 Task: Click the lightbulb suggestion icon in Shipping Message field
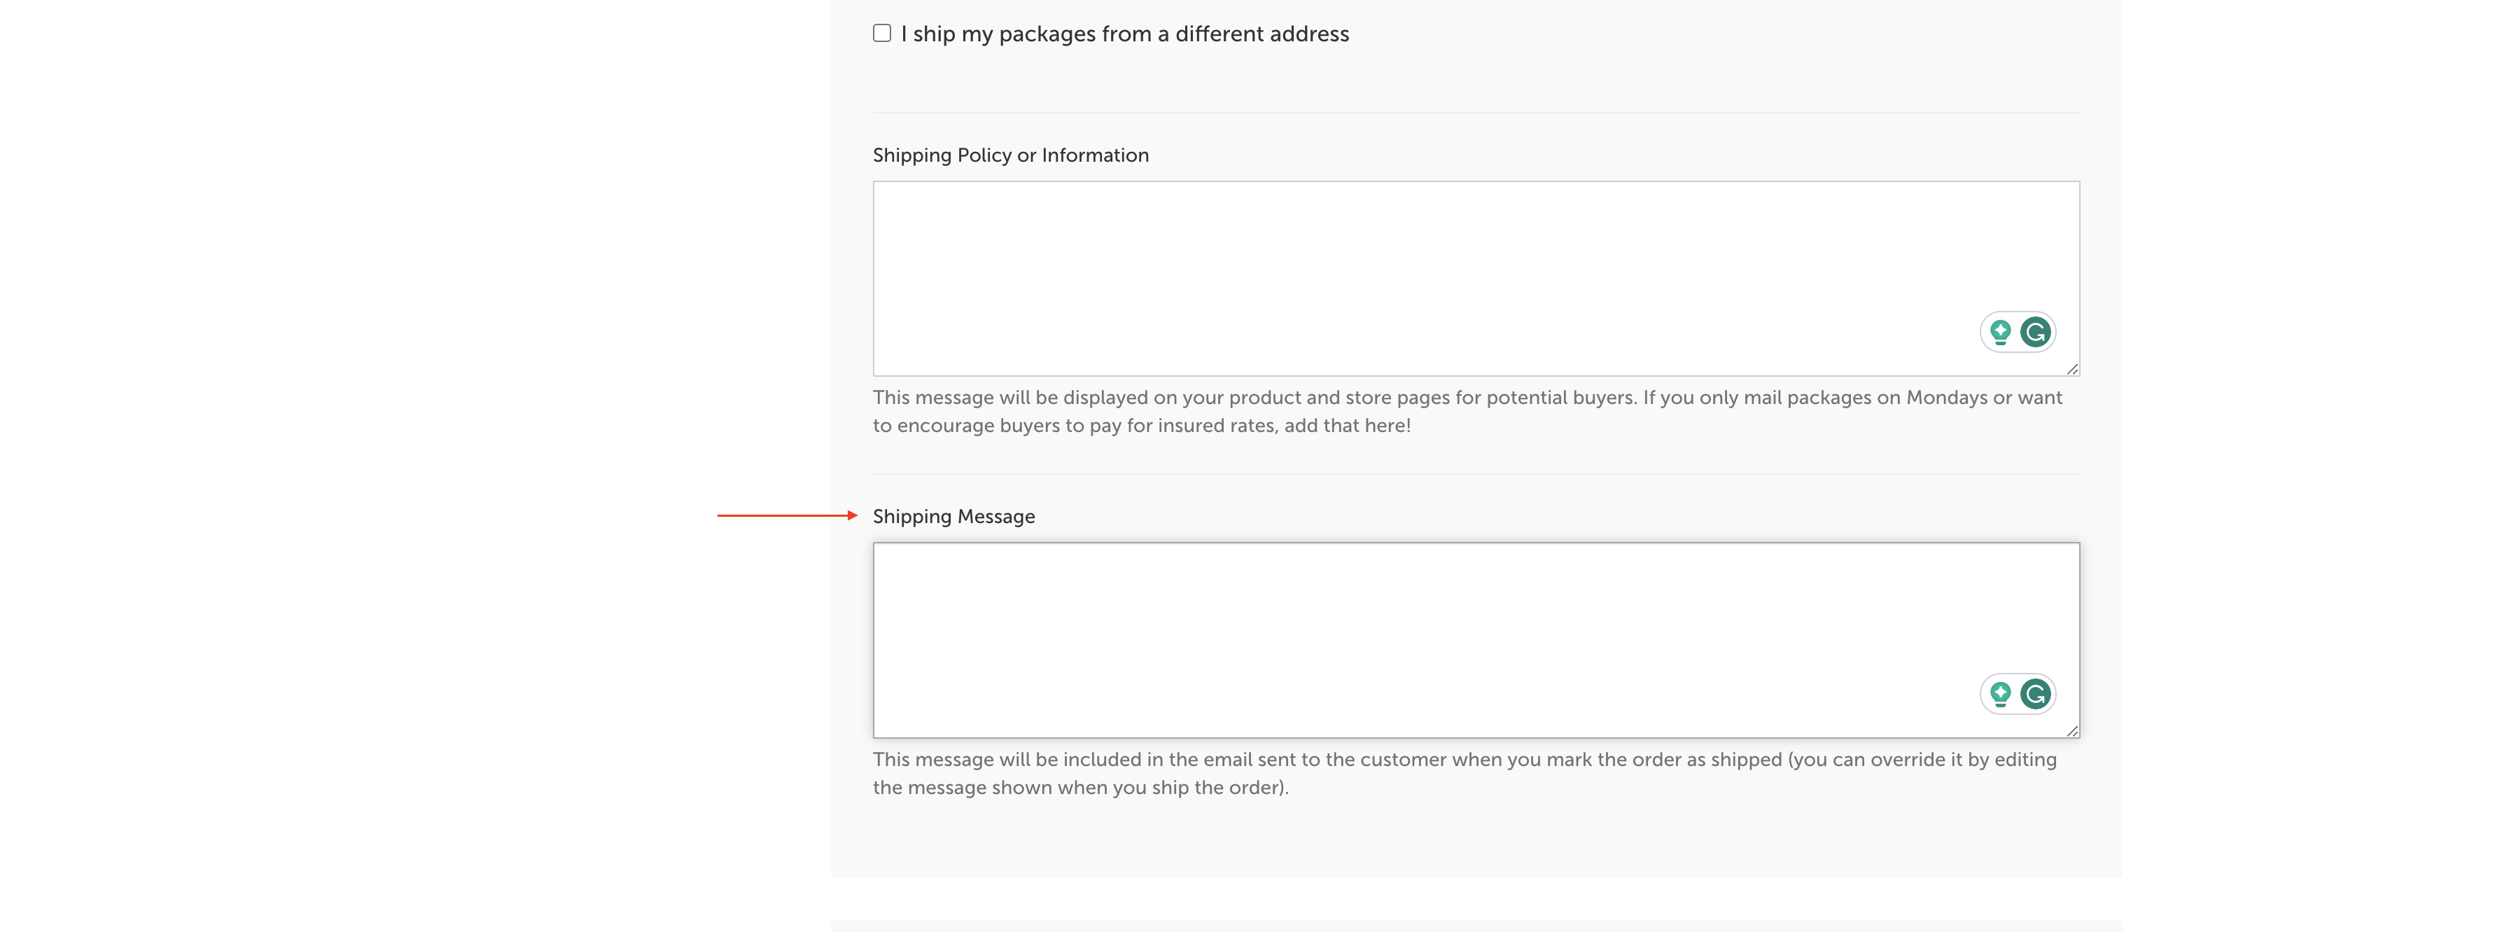coord(1999,693)
